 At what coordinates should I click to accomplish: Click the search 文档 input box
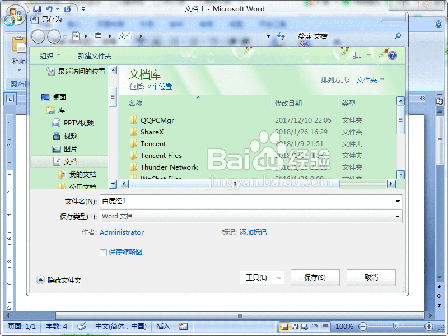pos(342,36)
